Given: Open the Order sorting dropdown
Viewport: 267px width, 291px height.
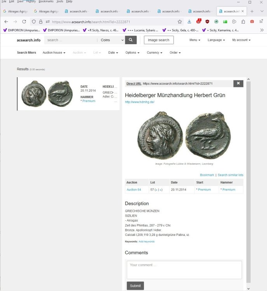Looking at the screenshot, I should 175,52.
